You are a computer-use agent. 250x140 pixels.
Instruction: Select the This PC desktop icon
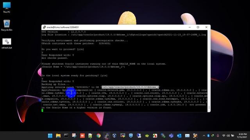point(7,8)
